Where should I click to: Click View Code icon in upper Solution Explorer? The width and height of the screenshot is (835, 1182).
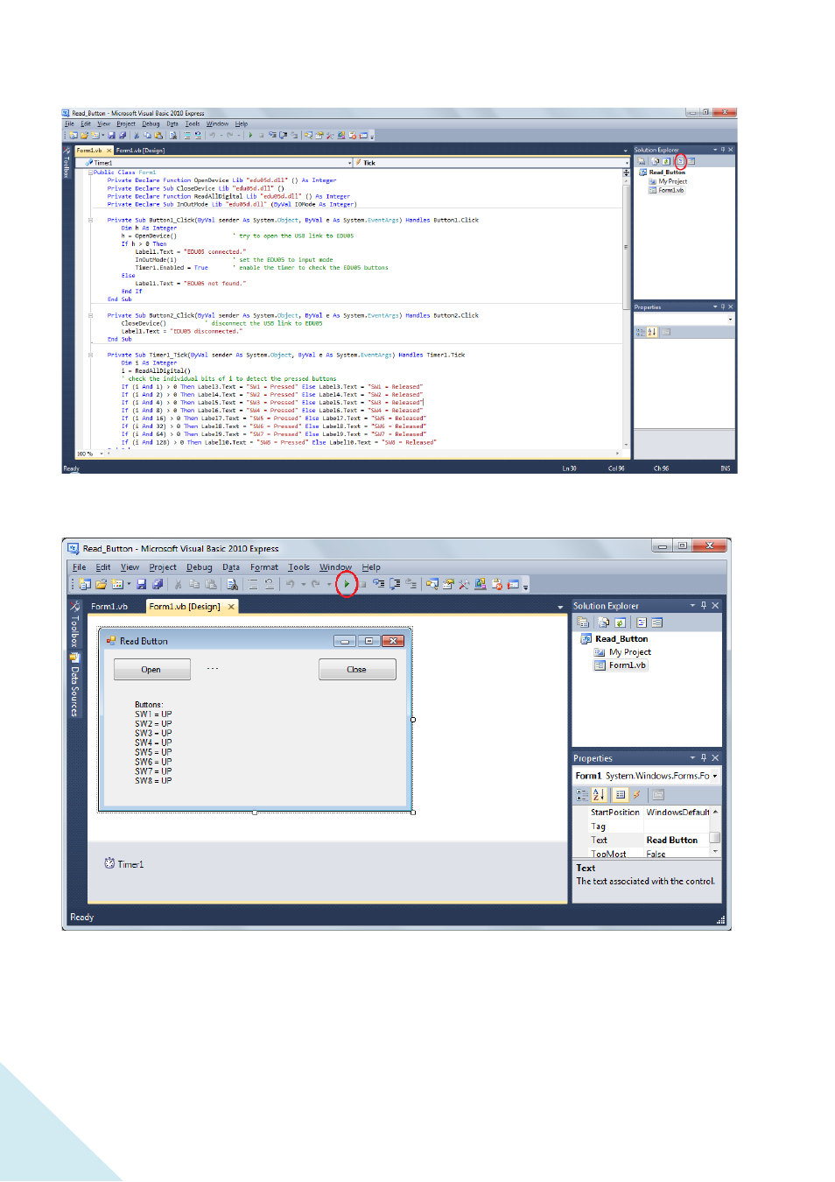(x=680, y=161)
